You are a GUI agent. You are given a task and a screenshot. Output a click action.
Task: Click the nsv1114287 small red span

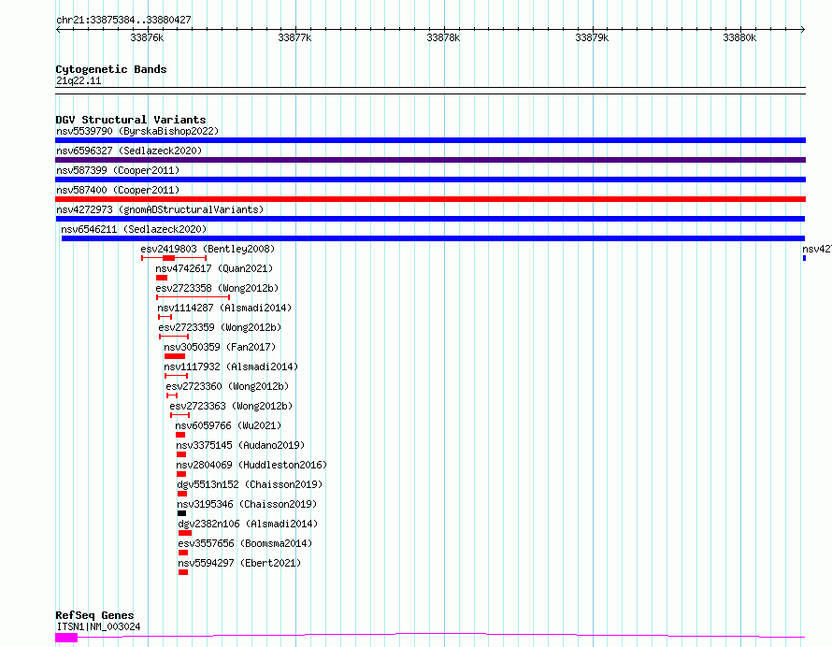click(165, 317)
